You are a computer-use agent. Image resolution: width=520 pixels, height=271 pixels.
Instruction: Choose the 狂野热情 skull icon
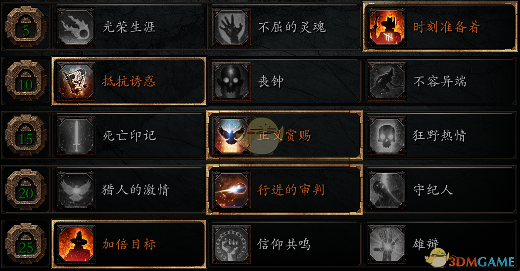(x=387, y=136)
